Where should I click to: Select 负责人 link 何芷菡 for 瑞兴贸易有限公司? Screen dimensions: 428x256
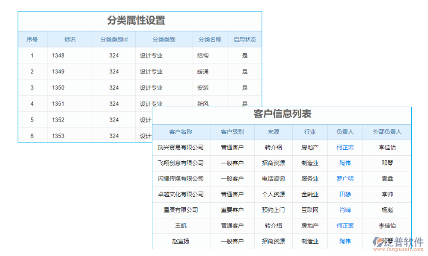(x=345, y=148)
